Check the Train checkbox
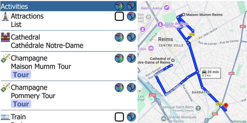The image size is (247, 123). click(119, 117)
